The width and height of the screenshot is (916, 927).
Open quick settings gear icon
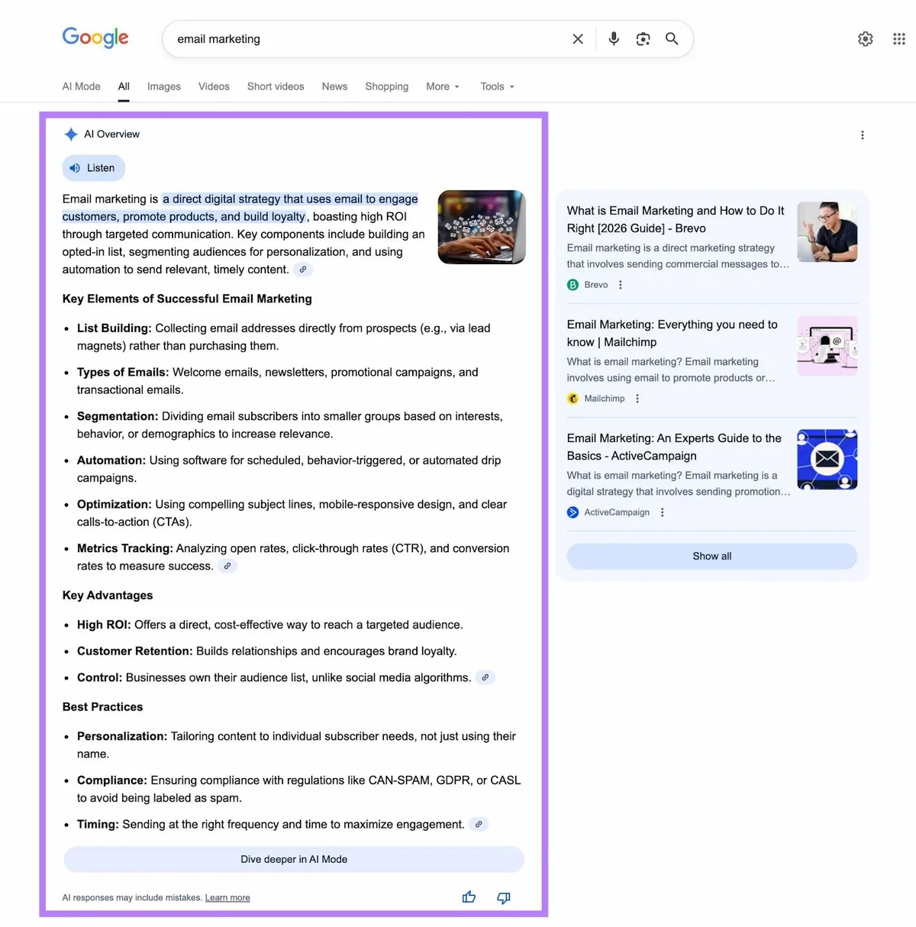(865, 39)
